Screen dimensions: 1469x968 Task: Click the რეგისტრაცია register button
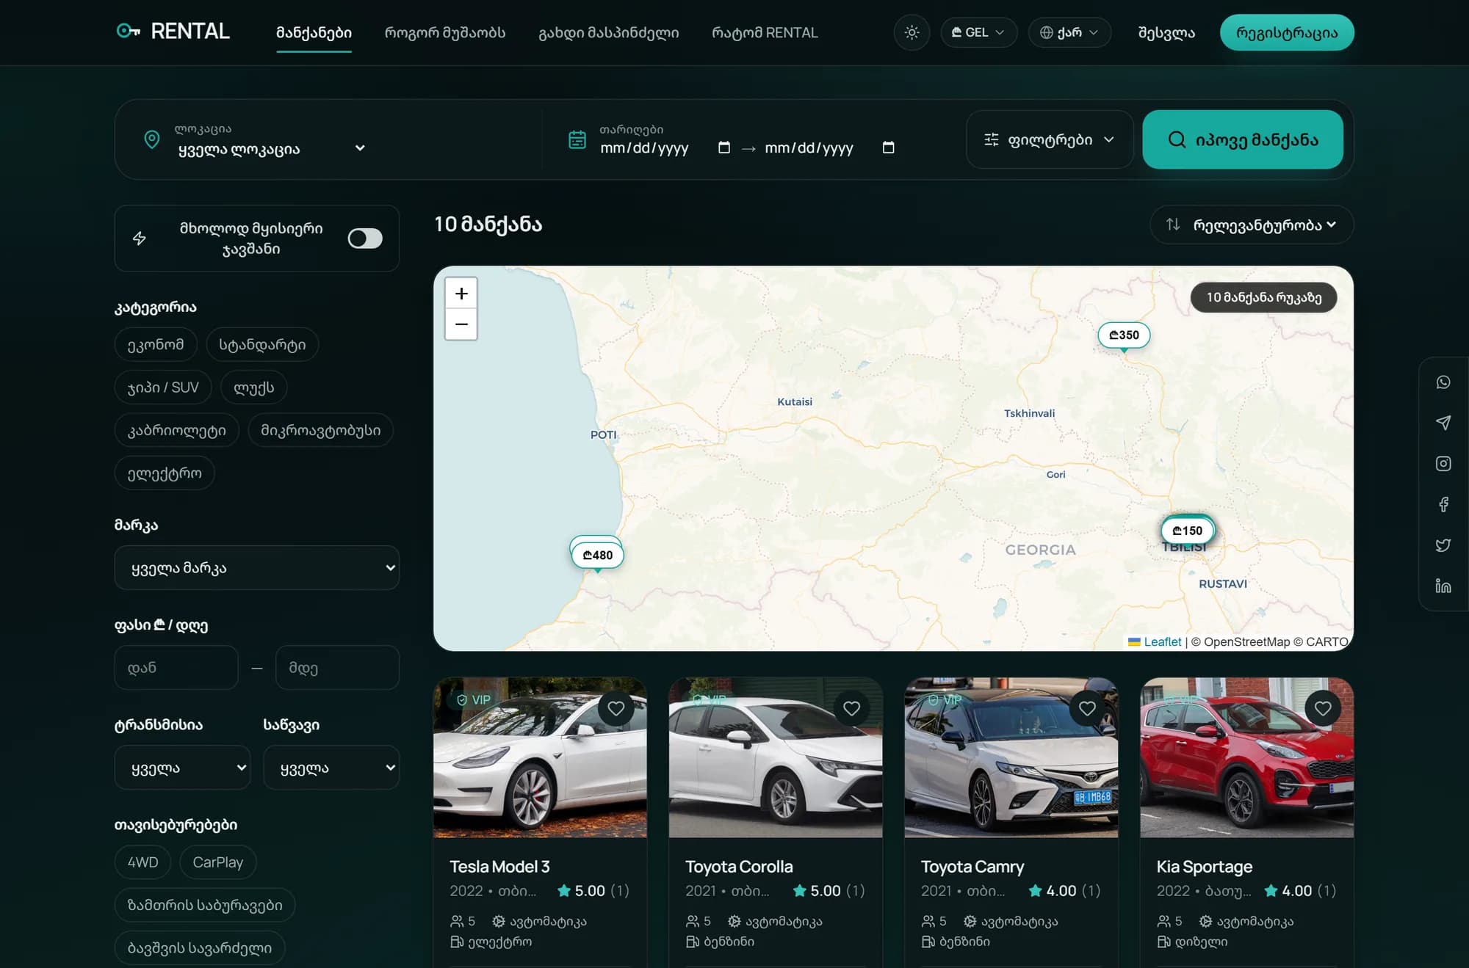pyautogui.click(x=1287, y=32)
